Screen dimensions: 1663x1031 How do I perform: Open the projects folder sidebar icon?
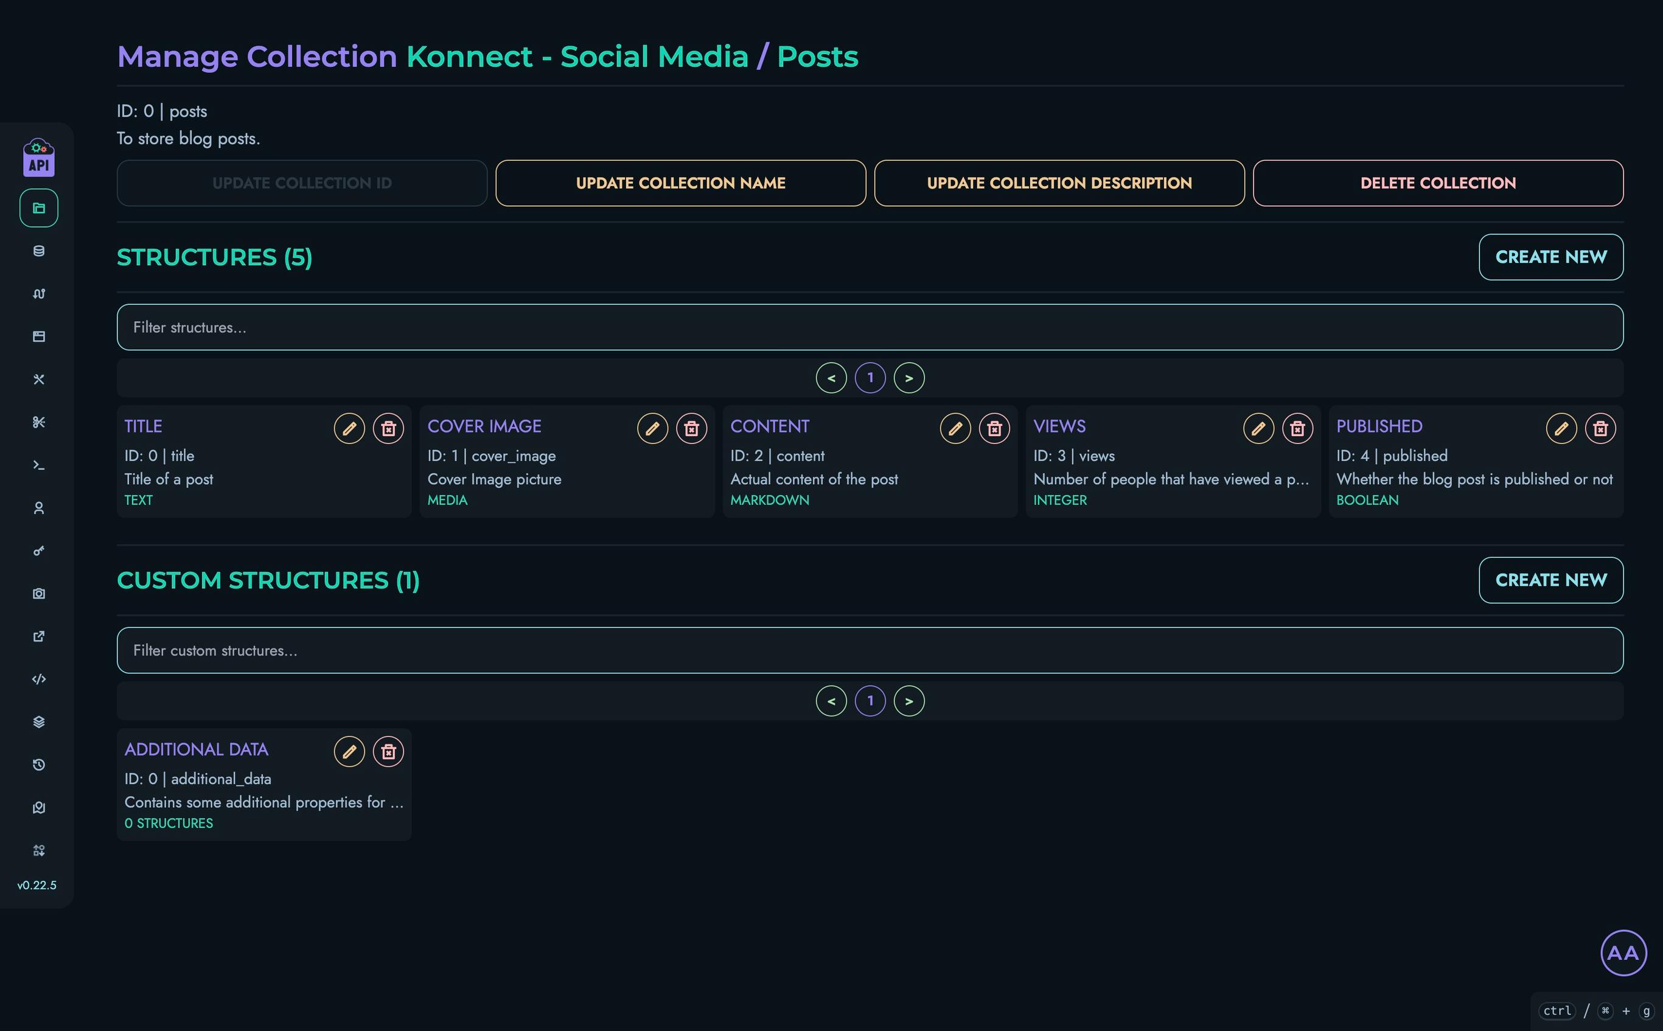coord(39,208)
